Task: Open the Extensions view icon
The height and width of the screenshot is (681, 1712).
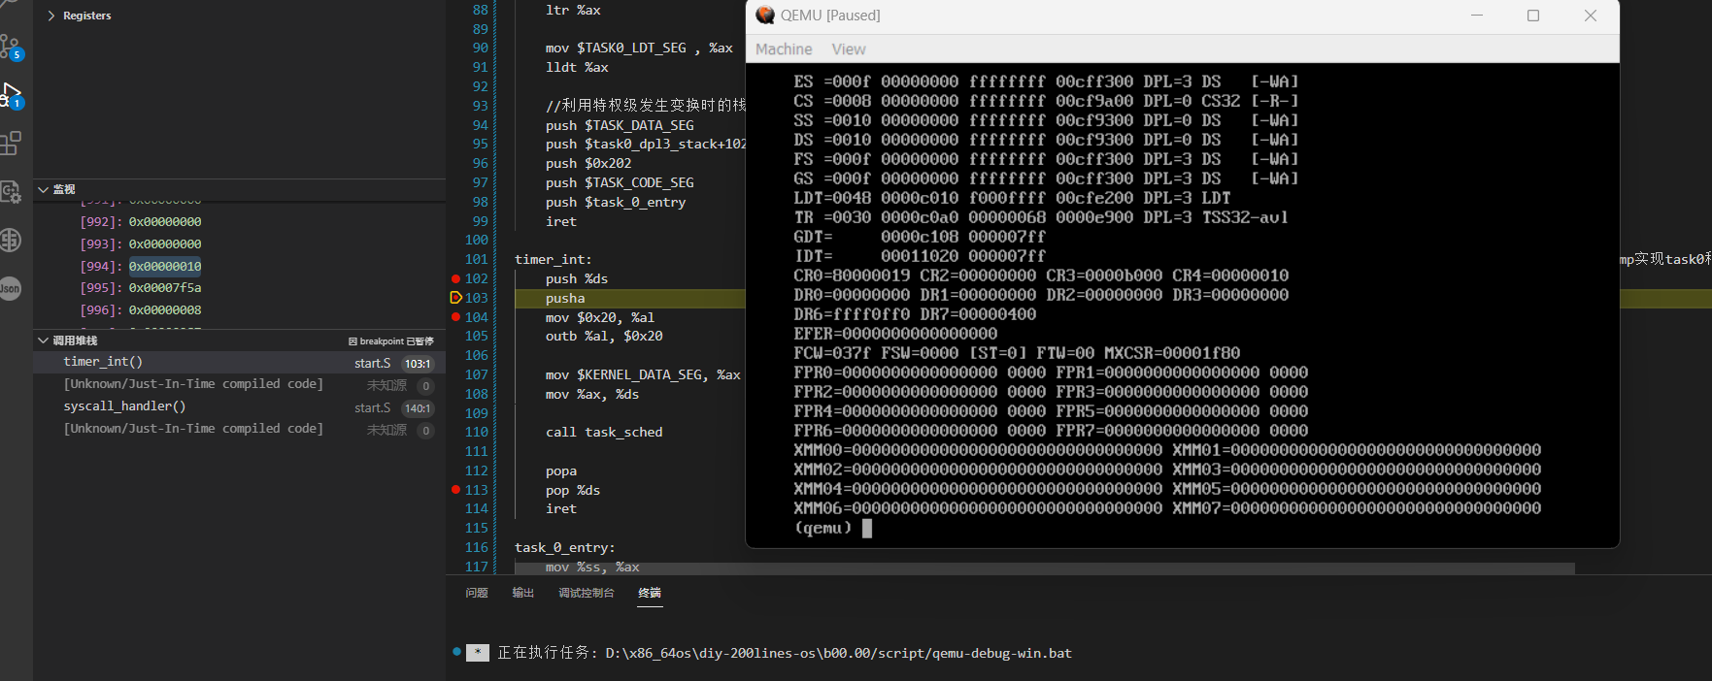Action: 11,144
